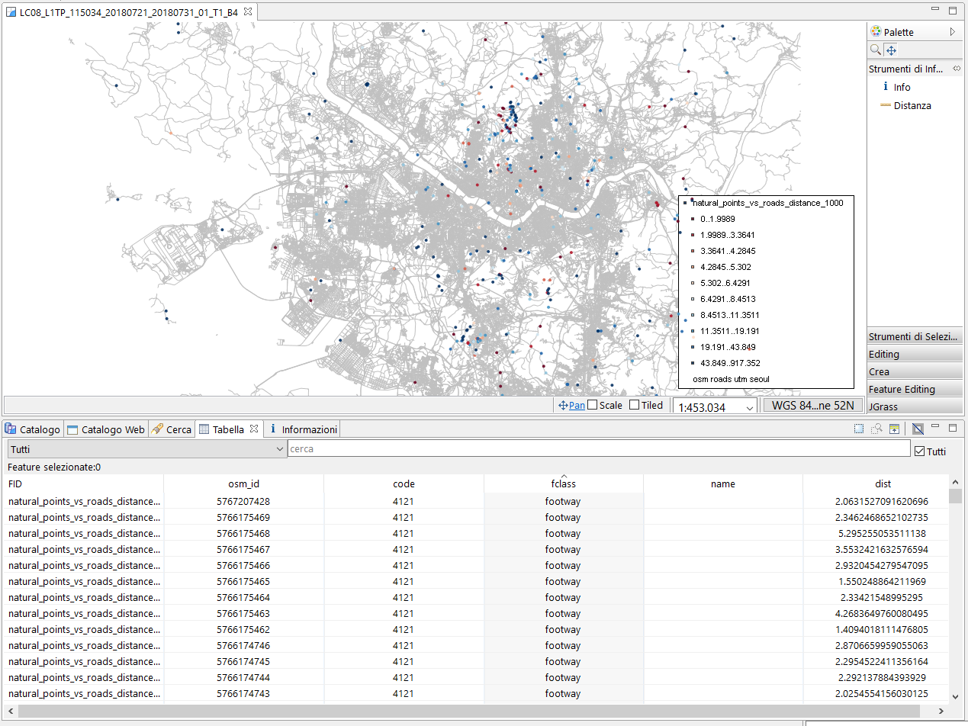Click the dashed-square selection icon in table toolbar
968x726 pixels.
(x=859, y=429)
